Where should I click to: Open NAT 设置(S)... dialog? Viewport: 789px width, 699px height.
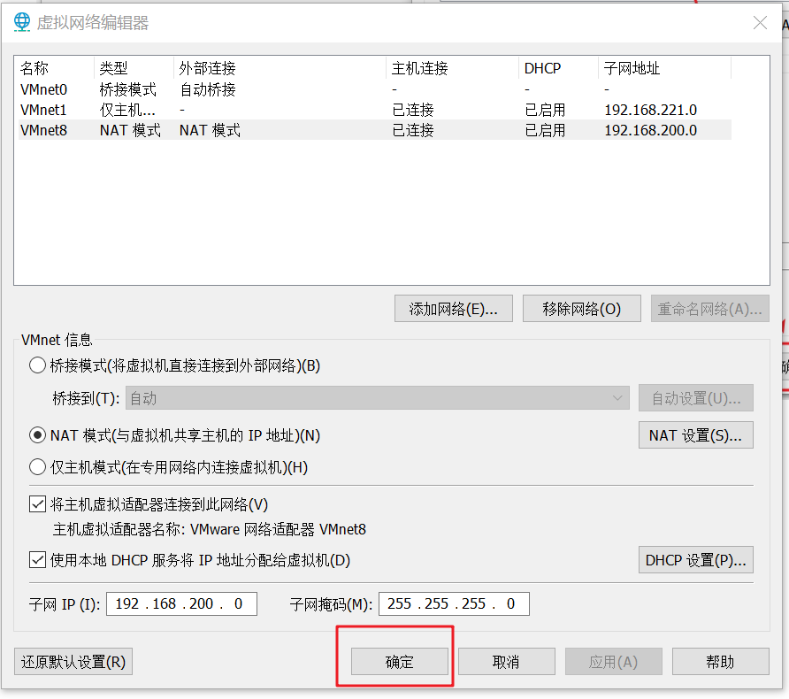696,434
